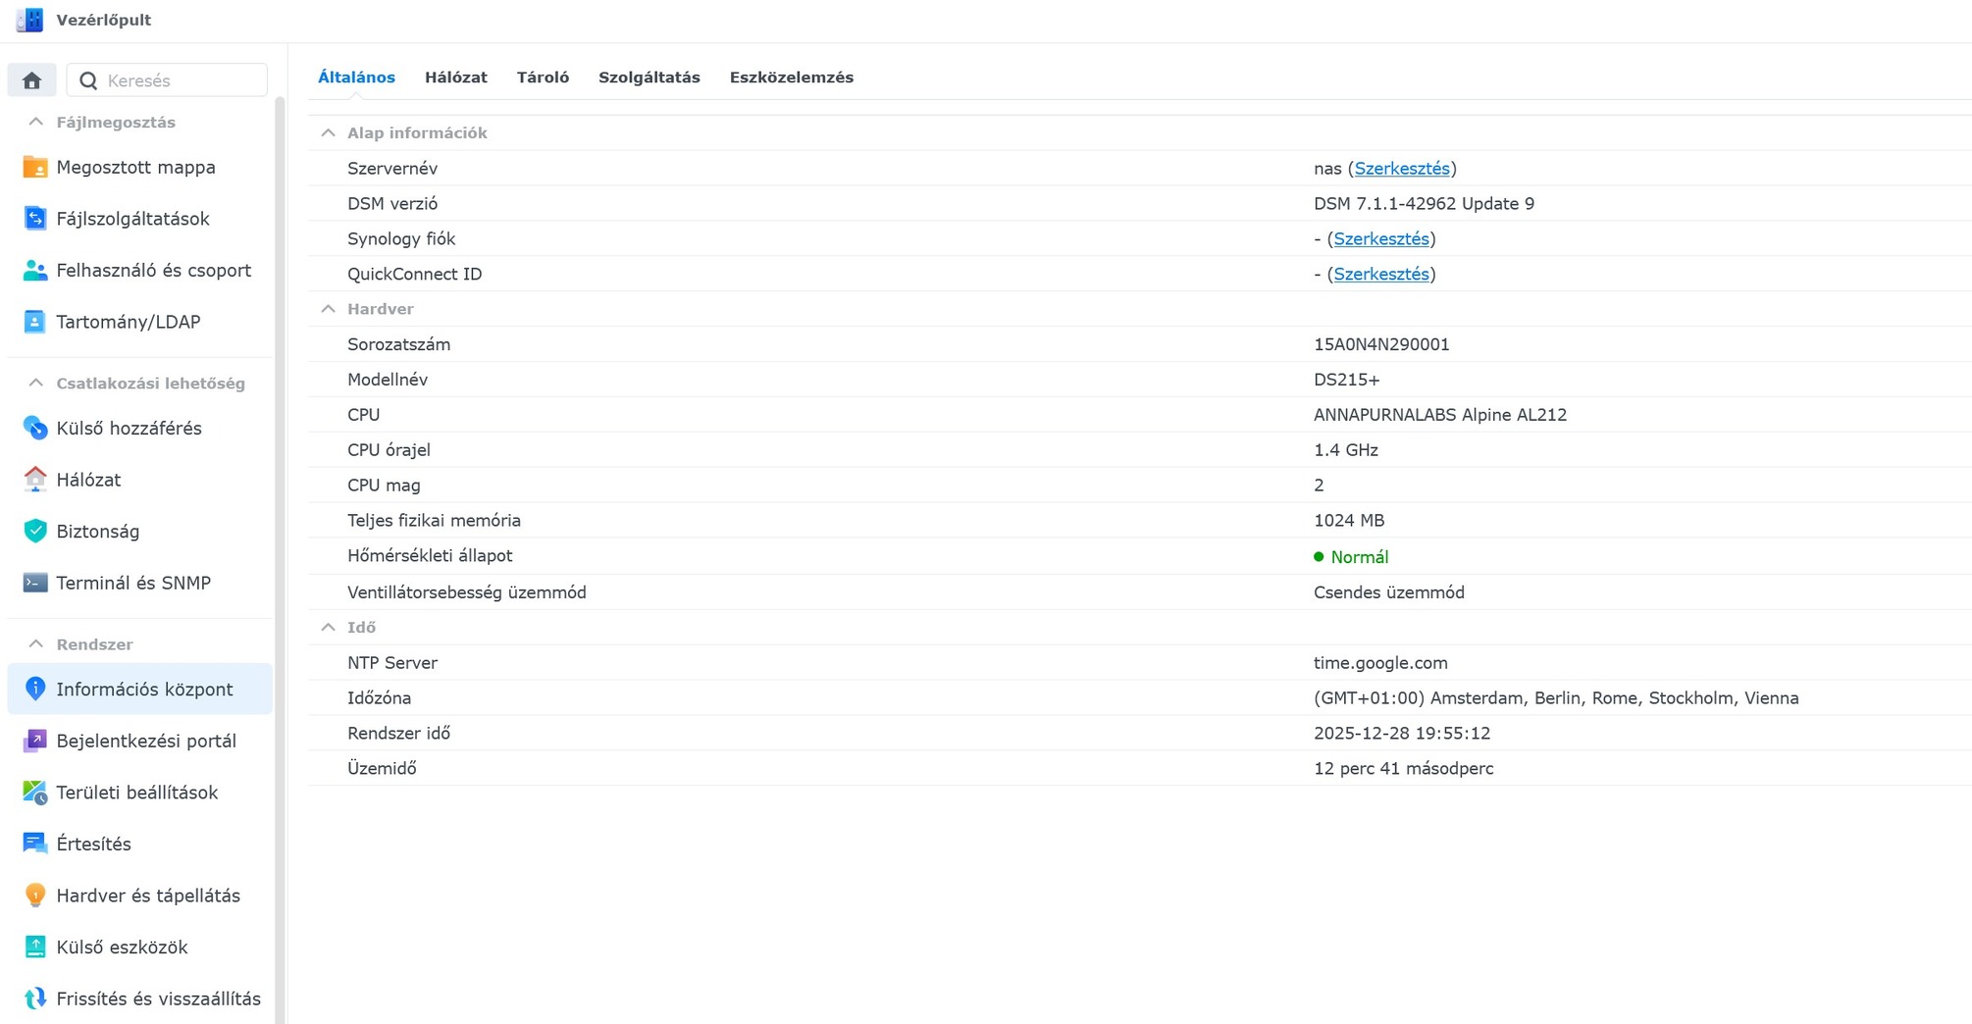Collapse the Idő section chevron
This screenshot has height=1024, width=1972.
coord(329,628)
